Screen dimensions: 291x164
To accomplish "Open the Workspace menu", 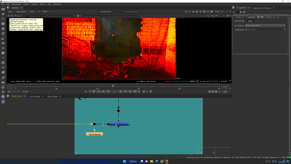I will (x=16, y=4).
